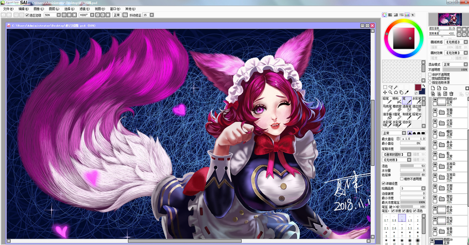Select 指定选取来源 radio option

430,82
